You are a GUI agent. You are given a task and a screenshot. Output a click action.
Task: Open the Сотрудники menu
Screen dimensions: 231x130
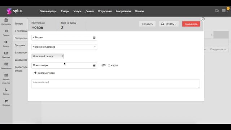(x=105, y=11)
